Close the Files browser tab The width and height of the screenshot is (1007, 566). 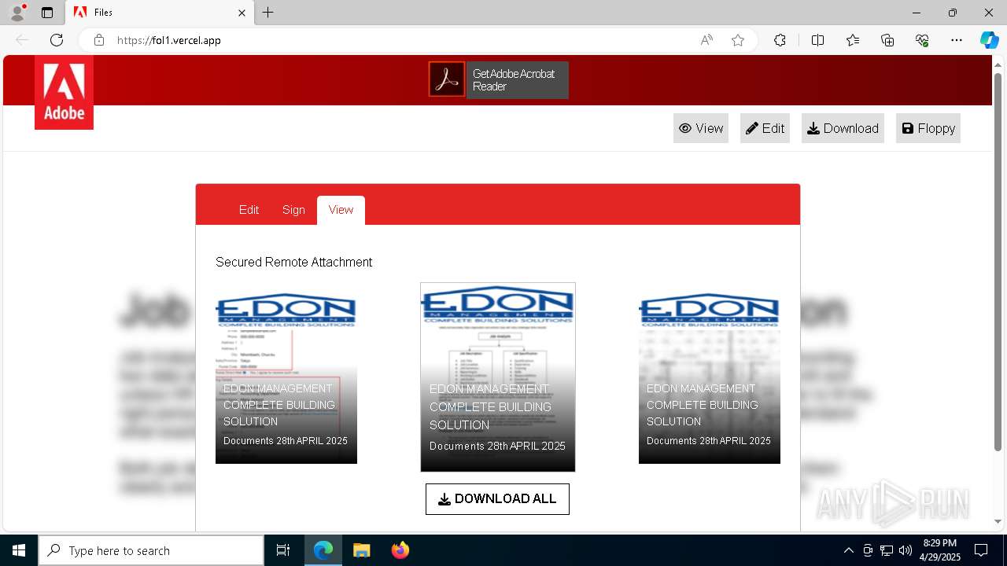[x=242, y=13]
